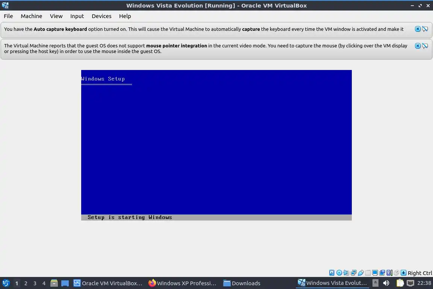
Task: Click optical disk status icon
Action: click(x=339, y=273)
